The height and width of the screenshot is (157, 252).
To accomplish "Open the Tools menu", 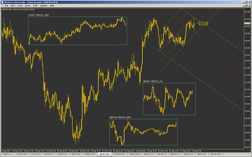I will click(35, 6).
